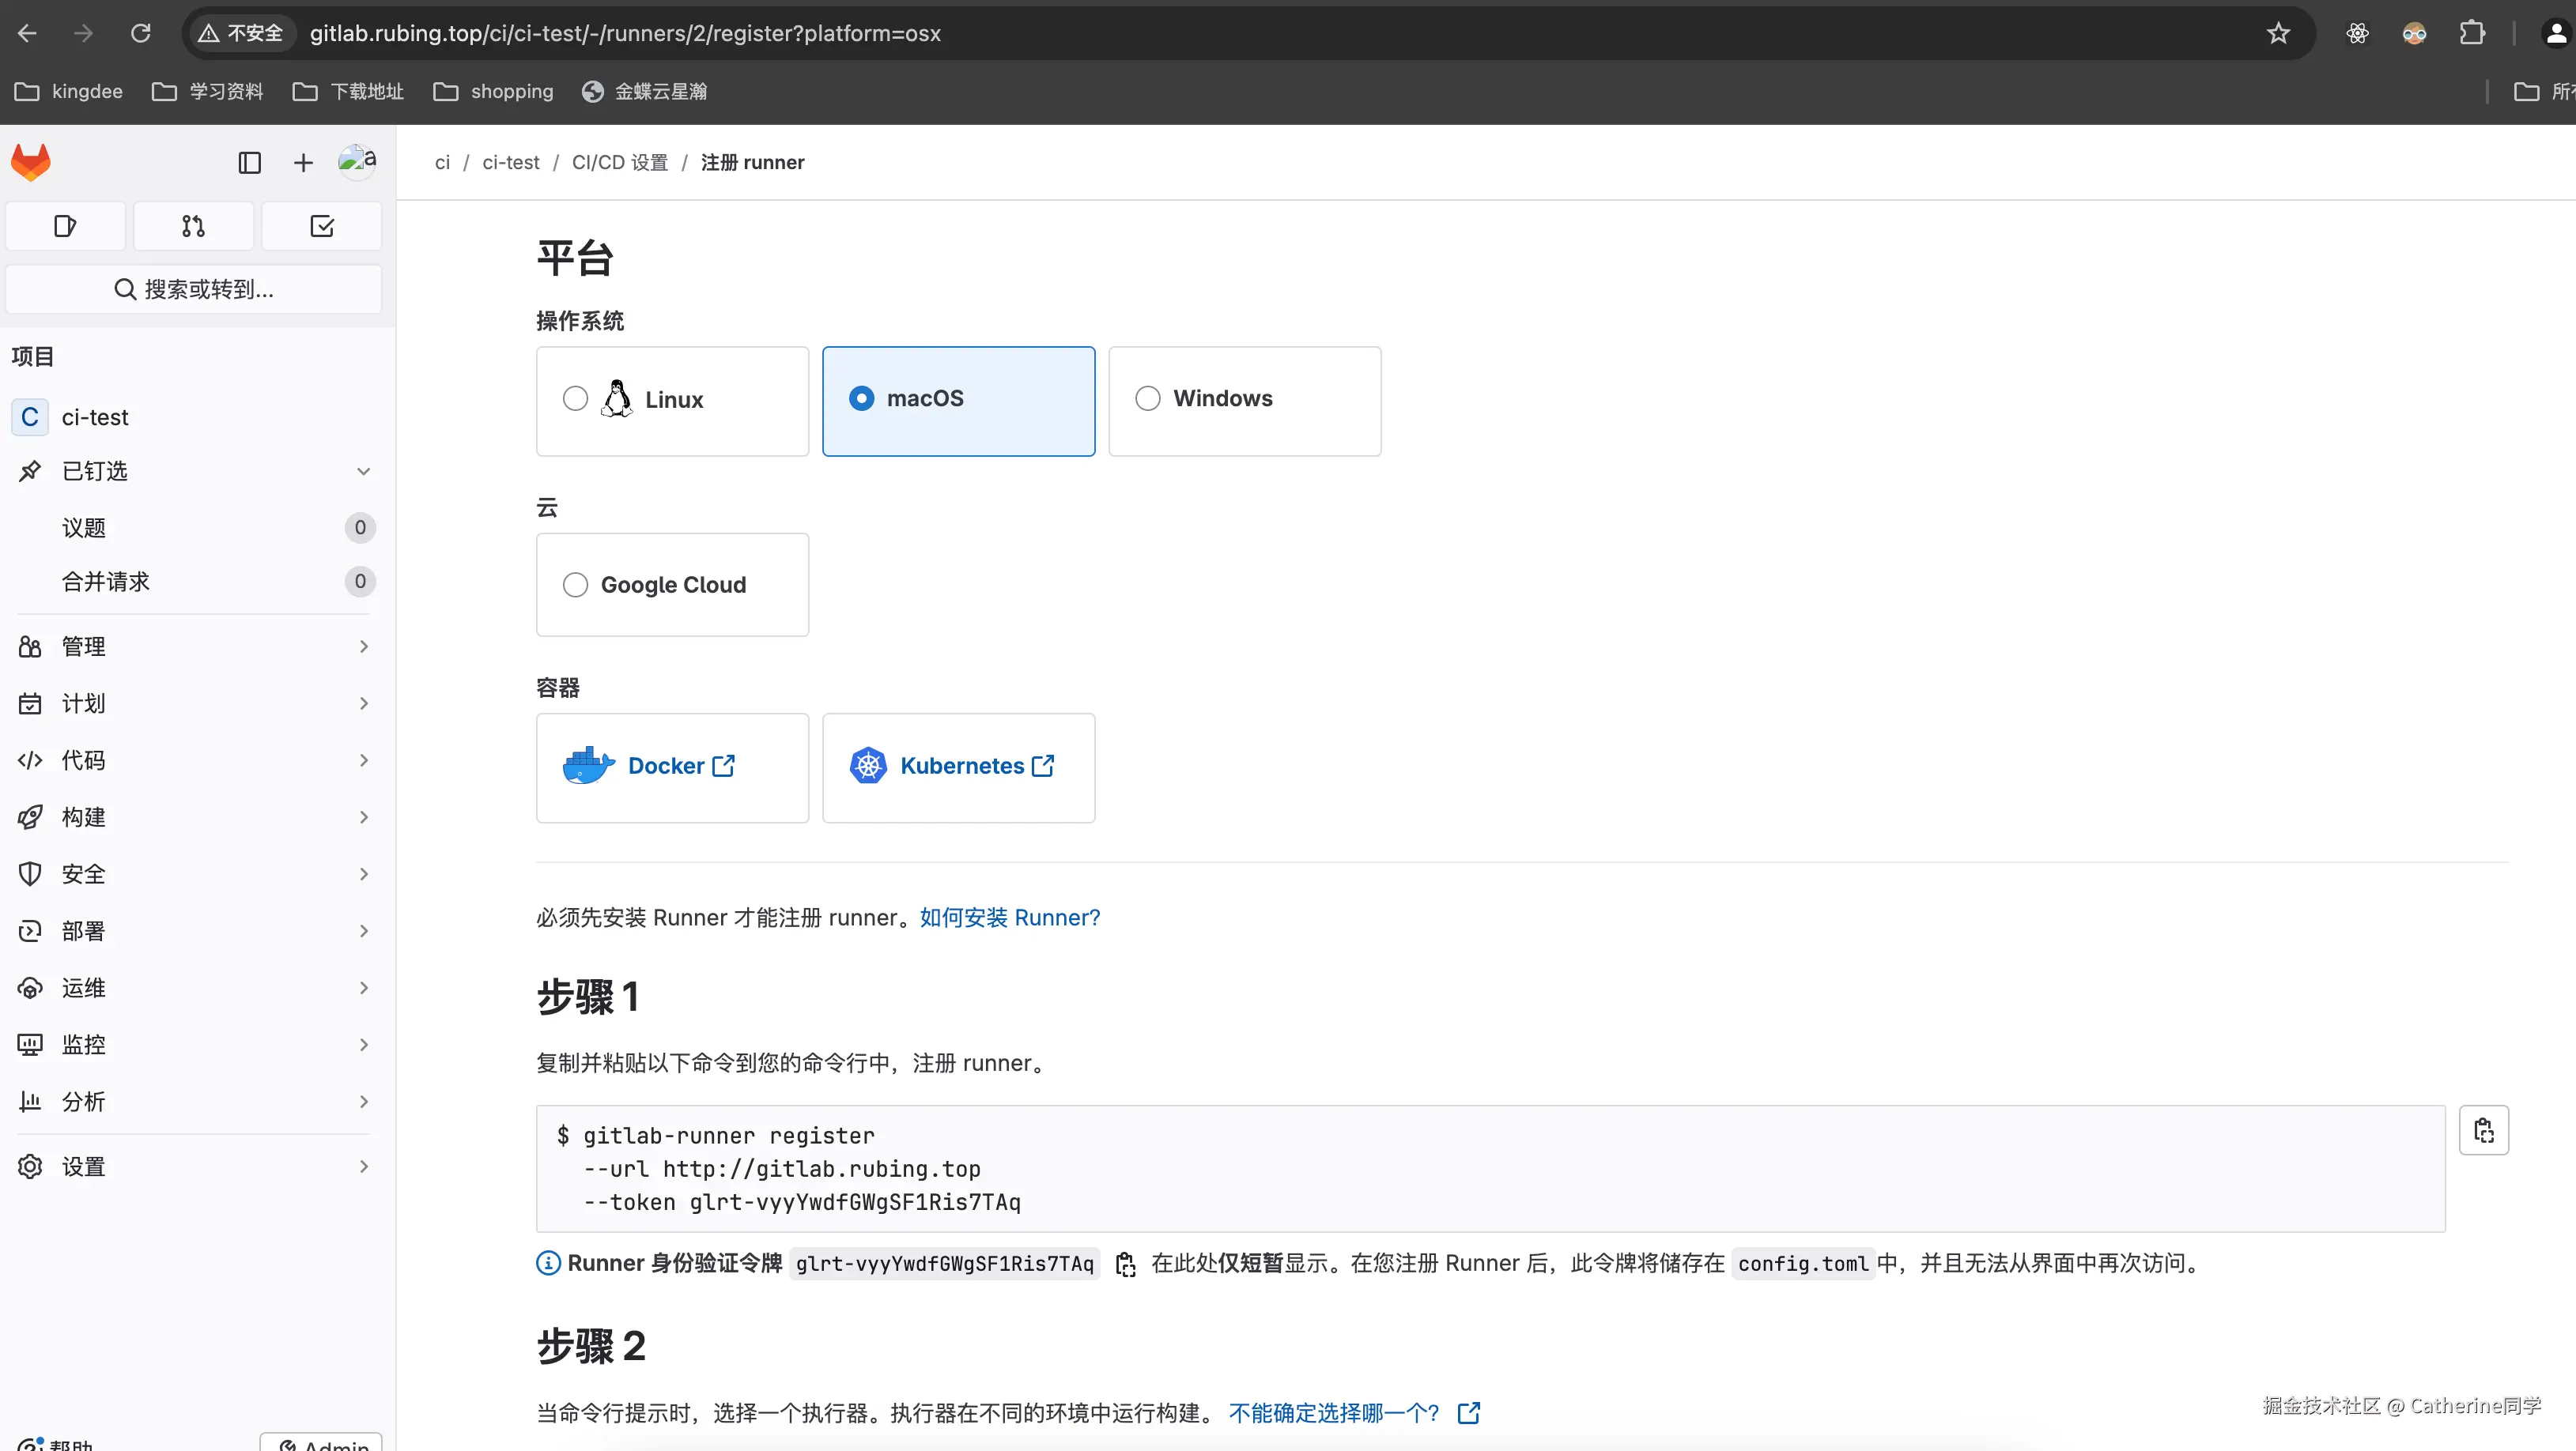Click the 搜索或转到 search field
Screen dimensions: 2576x1451
pos(194,290)
